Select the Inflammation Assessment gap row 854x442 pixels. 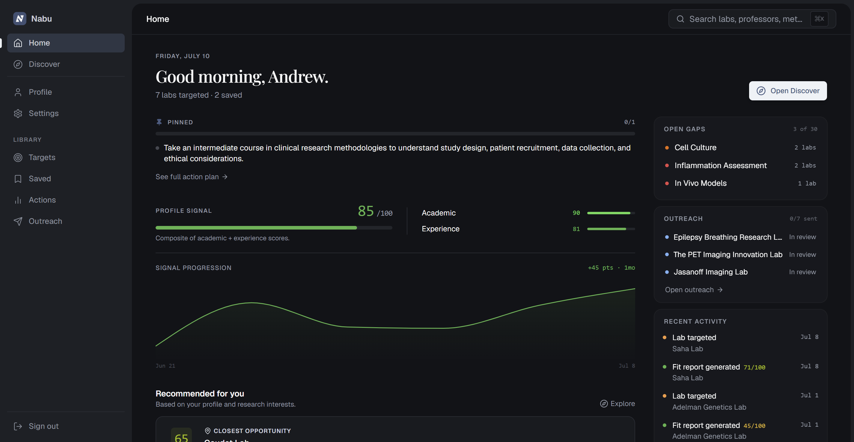[740, 166]
